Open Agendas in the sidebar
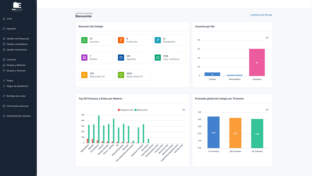Screen dimensions: 312x176 [11, 29]
